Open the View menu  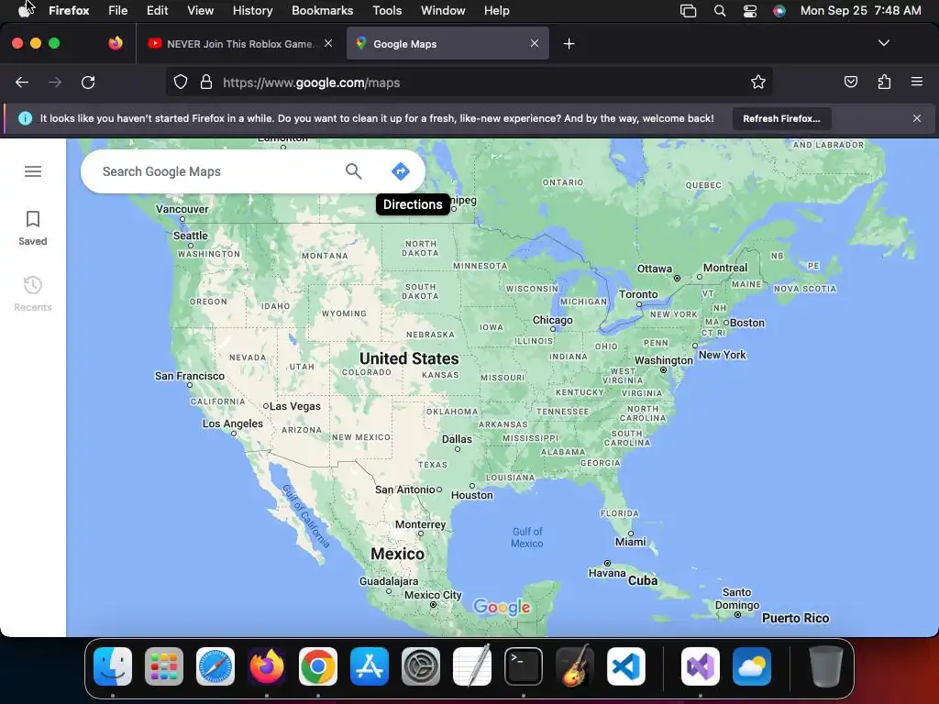pyautogui.click(x=200, y=11)
